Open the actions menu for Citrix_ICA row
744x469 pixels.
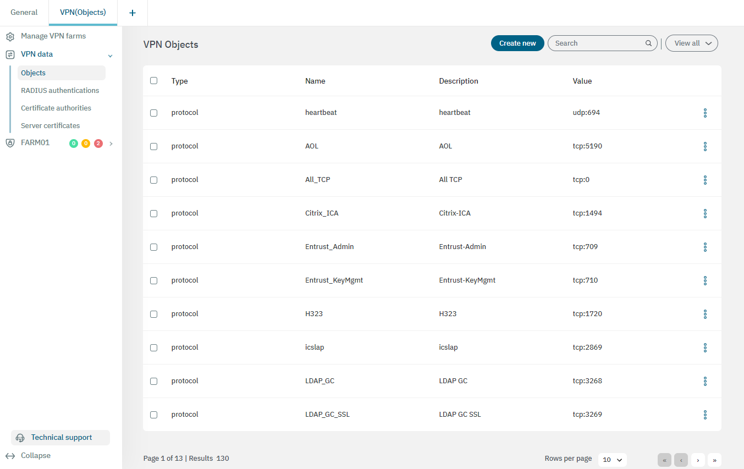(704, 213)
